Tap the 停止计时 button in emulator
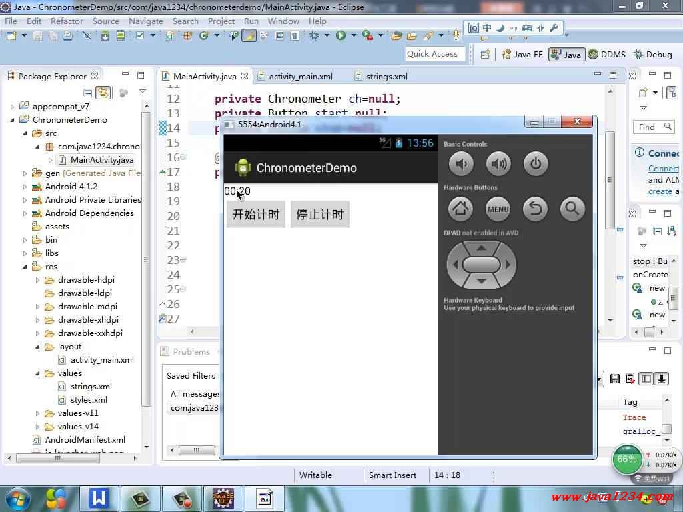This screenshot has width=683, height=512. click(319, 214)
